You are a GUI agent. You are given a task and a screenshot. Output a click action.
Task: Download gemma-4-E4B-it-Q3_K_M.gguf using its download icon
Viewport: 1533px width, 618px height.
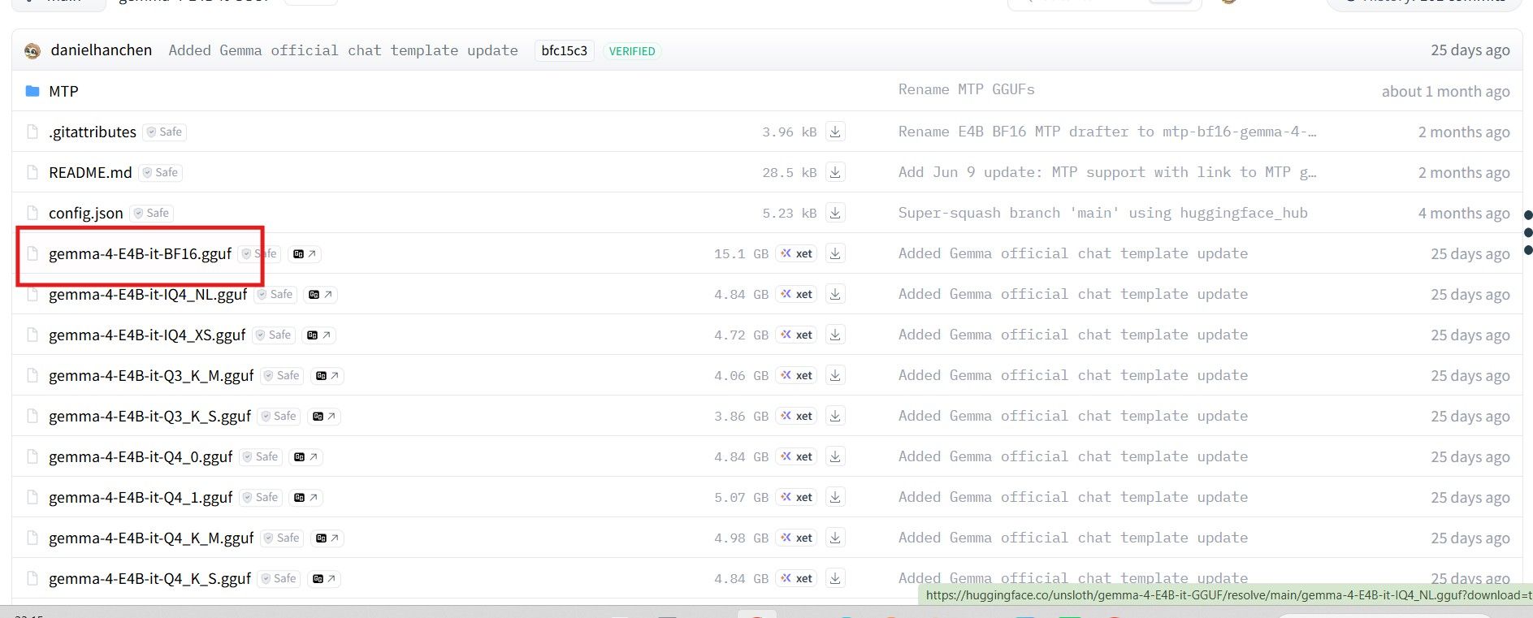click(x=835, y=375)
